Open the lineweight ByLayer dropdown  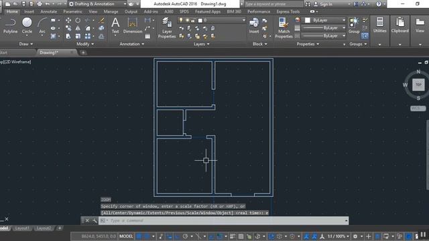tap(323, 28)
